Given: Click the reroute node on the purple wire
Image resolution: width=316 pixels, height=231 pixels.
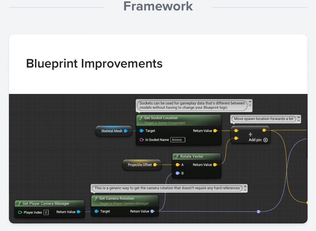Looking at the screenshot, I should coord(258,212).
